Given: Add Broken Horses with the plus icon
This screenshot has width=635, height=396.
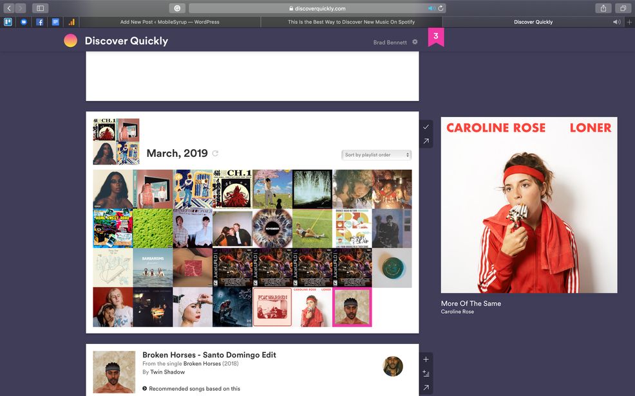Looking at the screenshot, I should [x=426, y=359].
